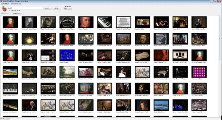Viewport: 222px width, 120px height.
Task: Select the piano keyboard thumbnail in first row
Action: (105, 22)
